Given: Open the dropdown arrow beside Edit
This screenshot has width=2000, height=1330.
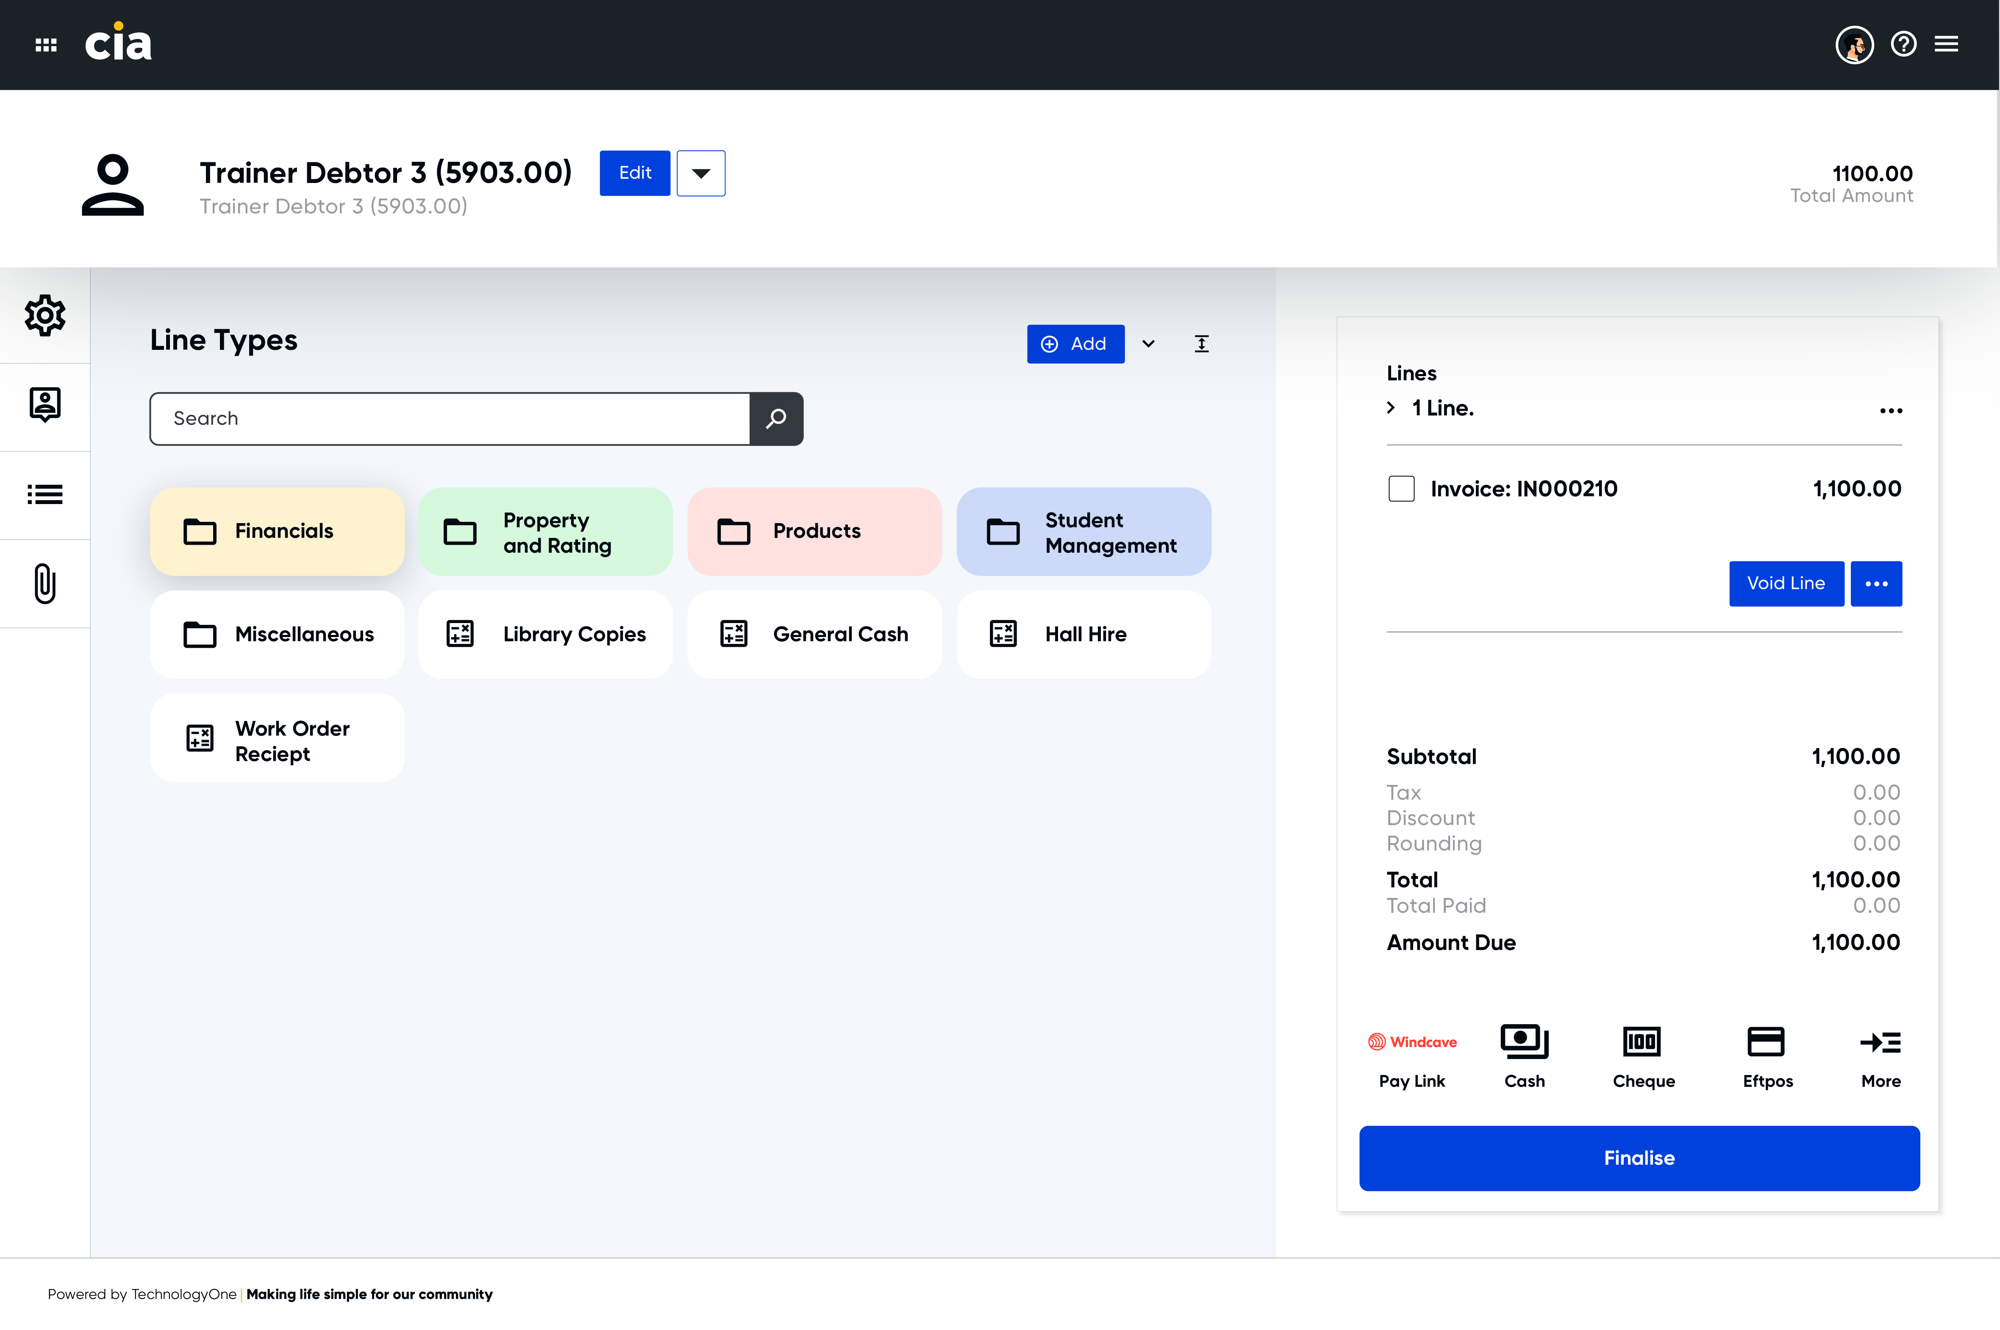Looking at the screenshot, I should (701, 173).
